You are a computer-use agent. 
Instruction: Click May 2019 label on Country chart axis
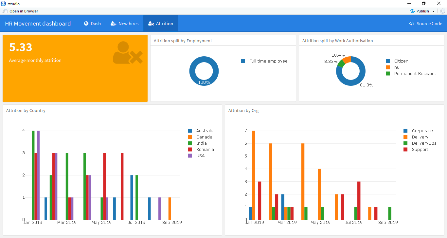pos(101,223)
